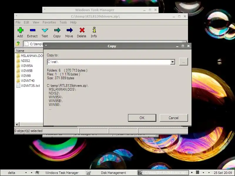This screenshot has width=235, height=176.
Task: Click the Copy toolbar icon with green arrow
Action: coord(57,30)
